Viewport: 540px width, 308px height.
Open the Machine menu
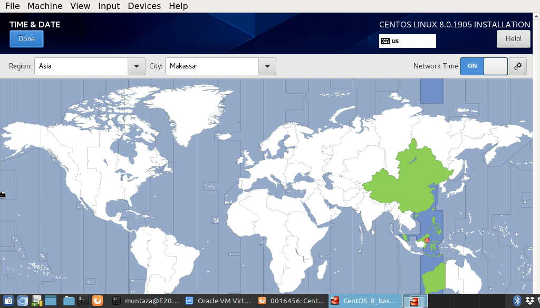click(45, 6)
